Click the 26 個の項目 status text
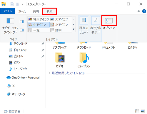147x114 pixels. (x=12, y=111)
